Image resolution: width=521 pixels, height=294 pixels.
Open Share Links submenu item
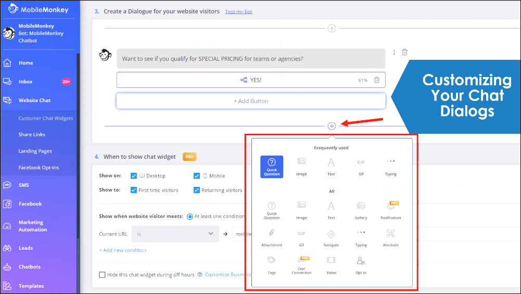coord(32,135)
